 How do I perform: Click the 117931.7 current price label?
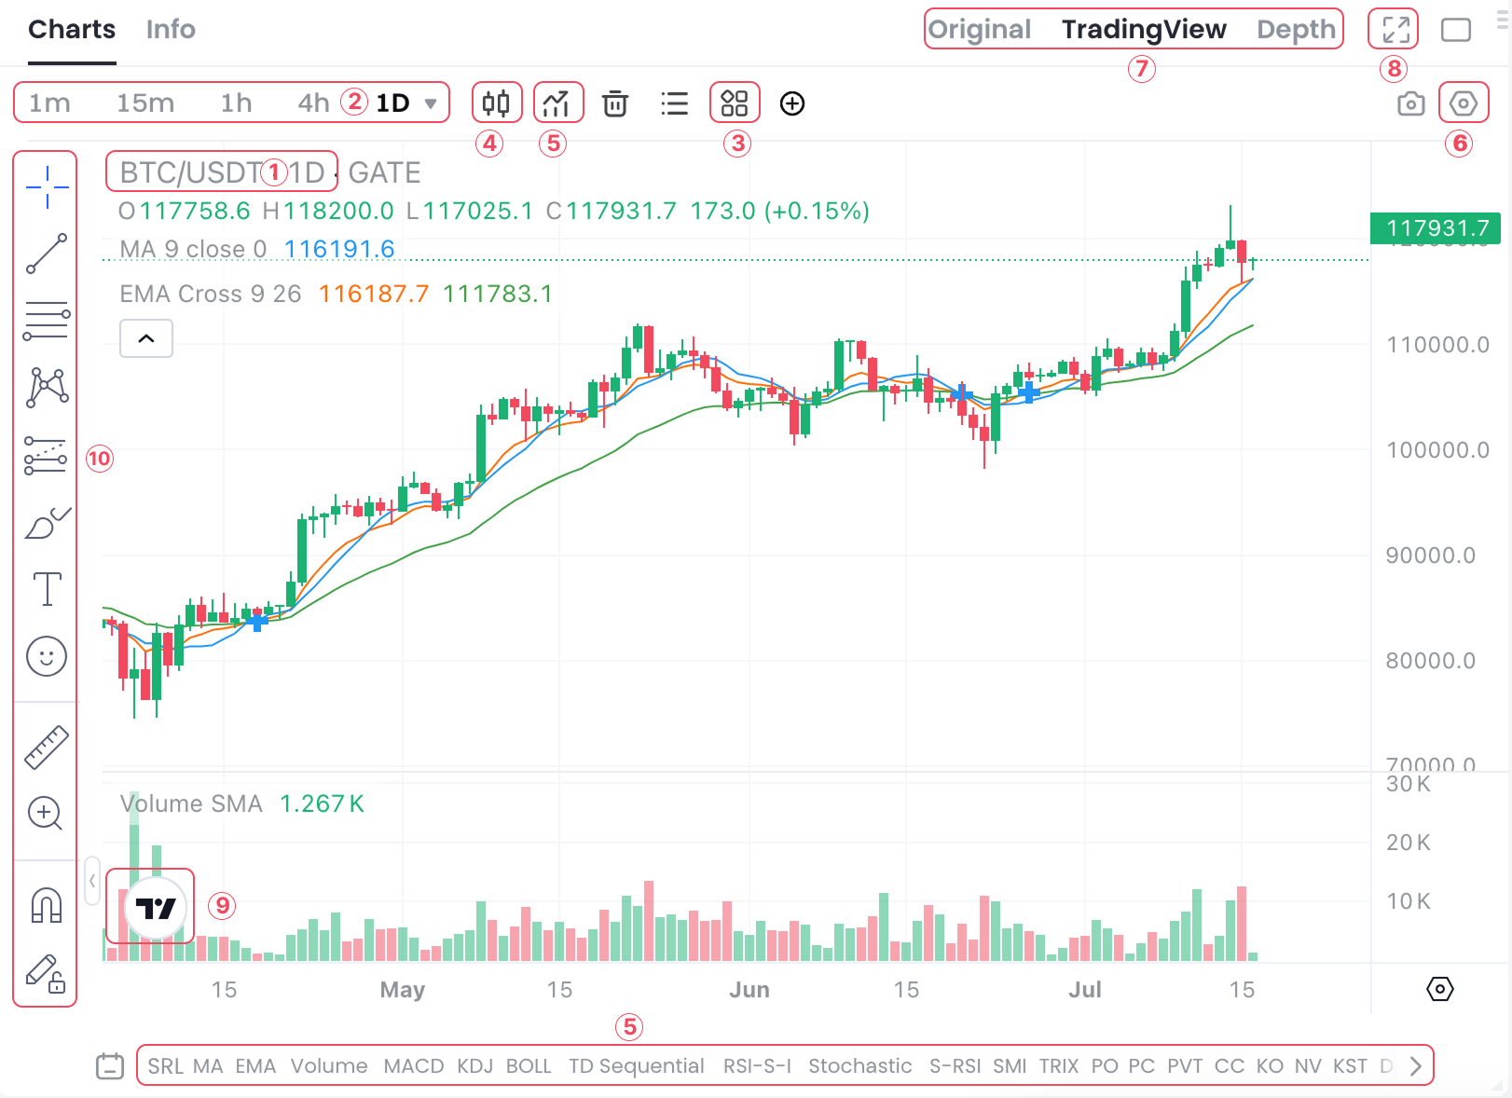click(1436, 228)
